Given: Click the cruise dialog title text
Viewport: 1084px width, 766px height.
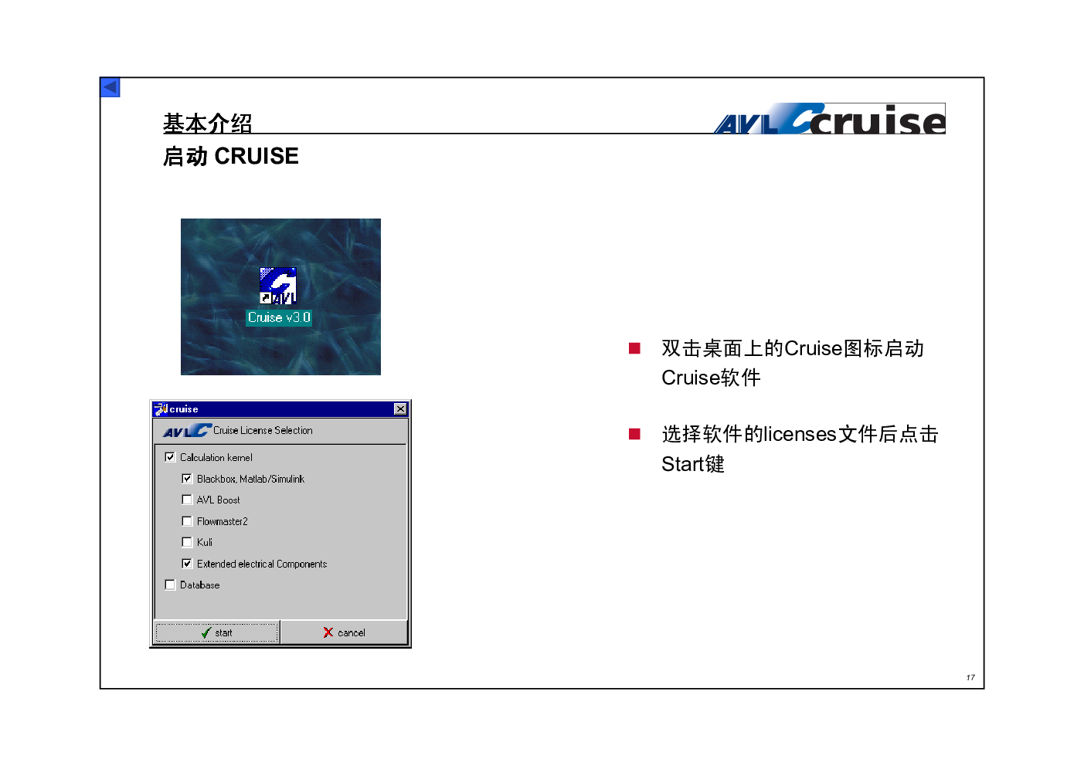Looking at the screenshot, I should [x=184, y=409].
